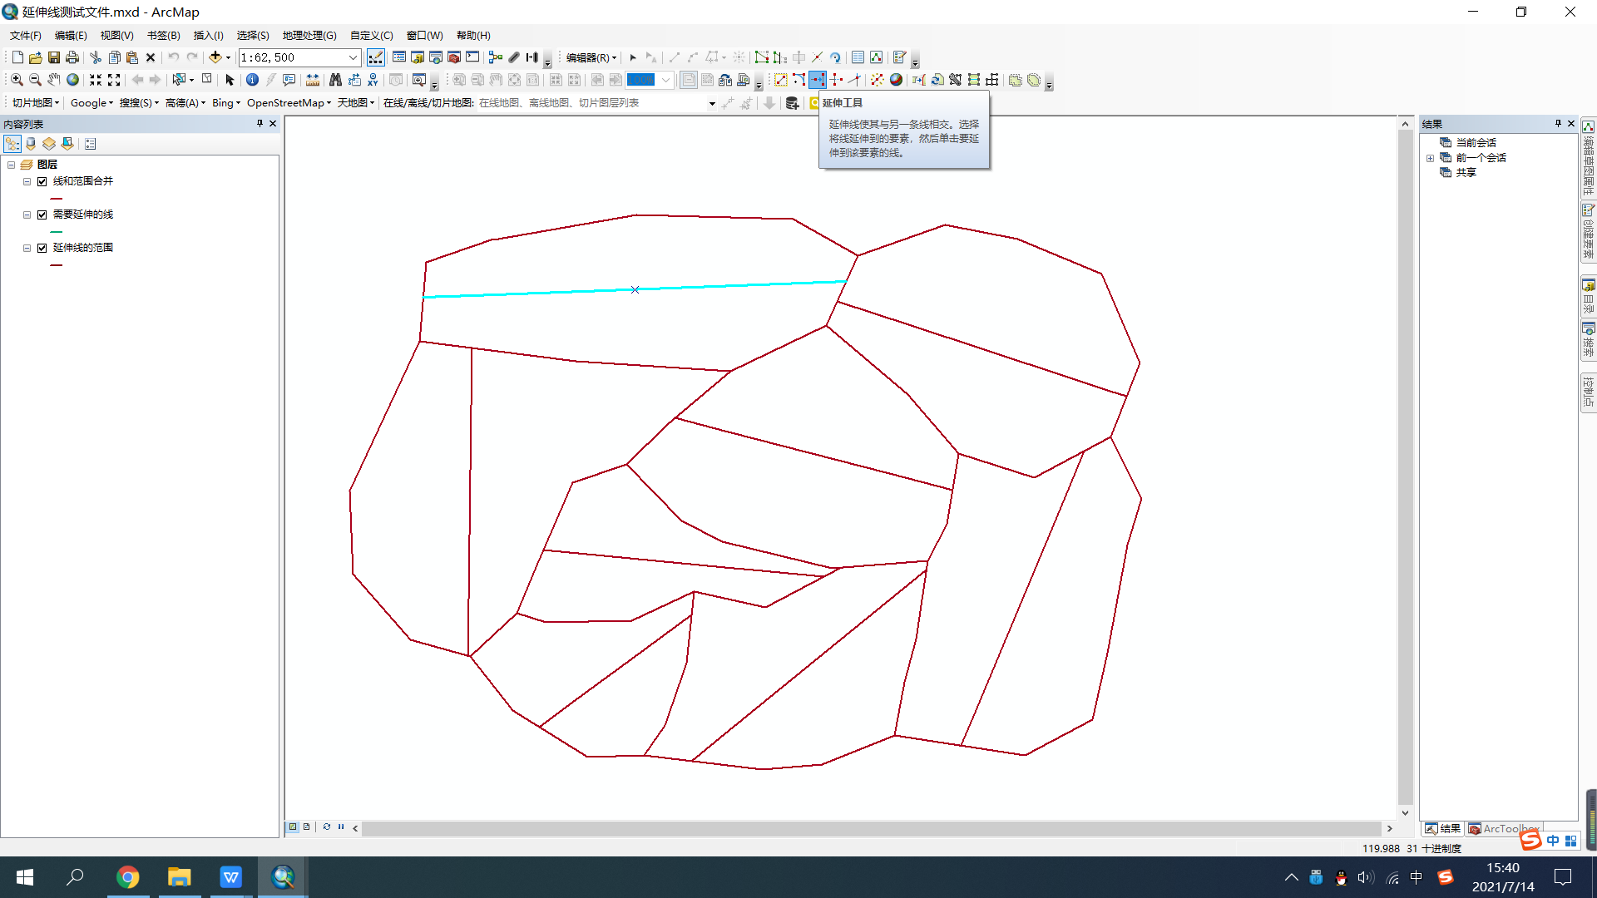Click the Full Extent globe icon
This screenshot has width=1597, height=898.
click(x=72, y=80)
